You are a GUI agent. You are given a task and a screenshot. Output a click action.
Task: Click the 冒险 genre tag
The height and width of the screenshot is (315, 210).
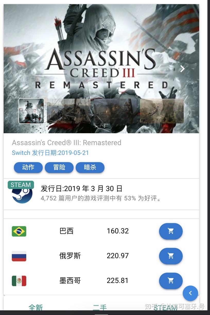coord(59,167)
